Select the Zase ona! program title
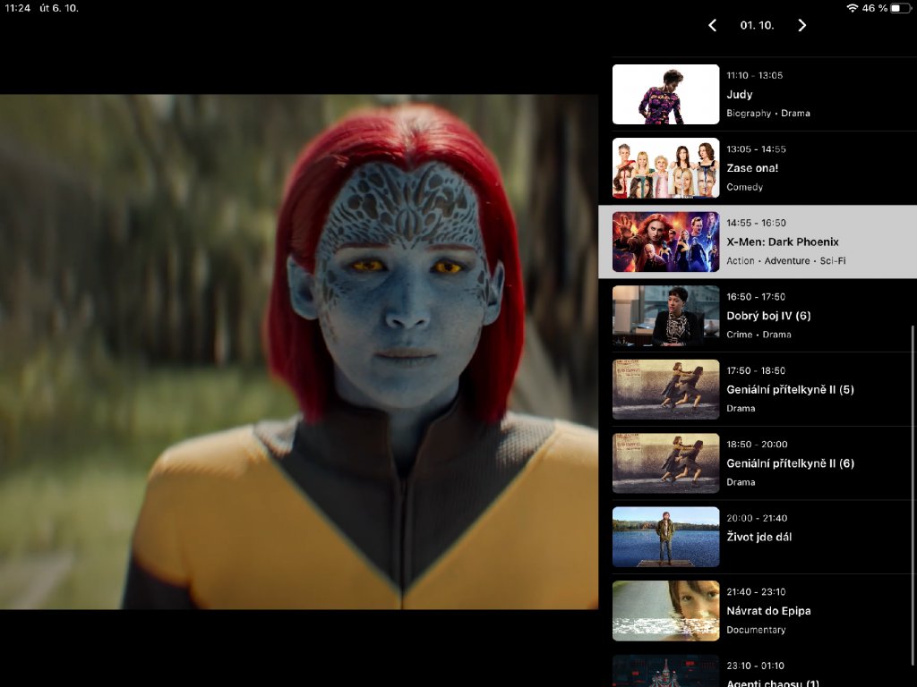Viewport: 917px width, 687px height. coord(752,168)
